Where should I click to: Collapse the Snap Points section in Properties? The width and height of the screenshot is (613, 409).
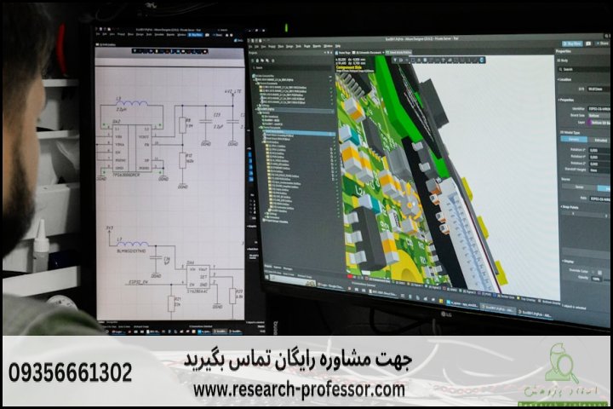point(570,207)
